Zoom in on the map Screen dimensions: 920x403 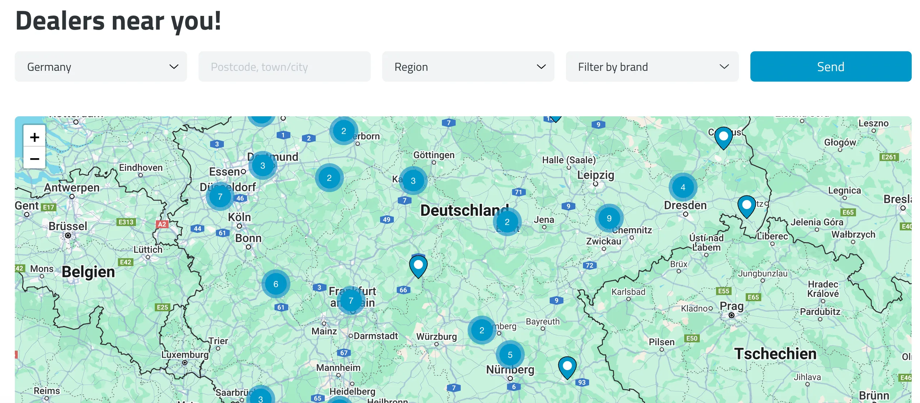click(34, 137)
